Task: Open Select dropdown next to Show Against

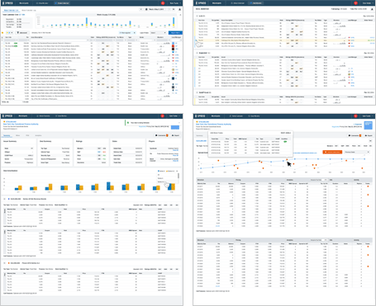Action: click(x=158, y=33)
